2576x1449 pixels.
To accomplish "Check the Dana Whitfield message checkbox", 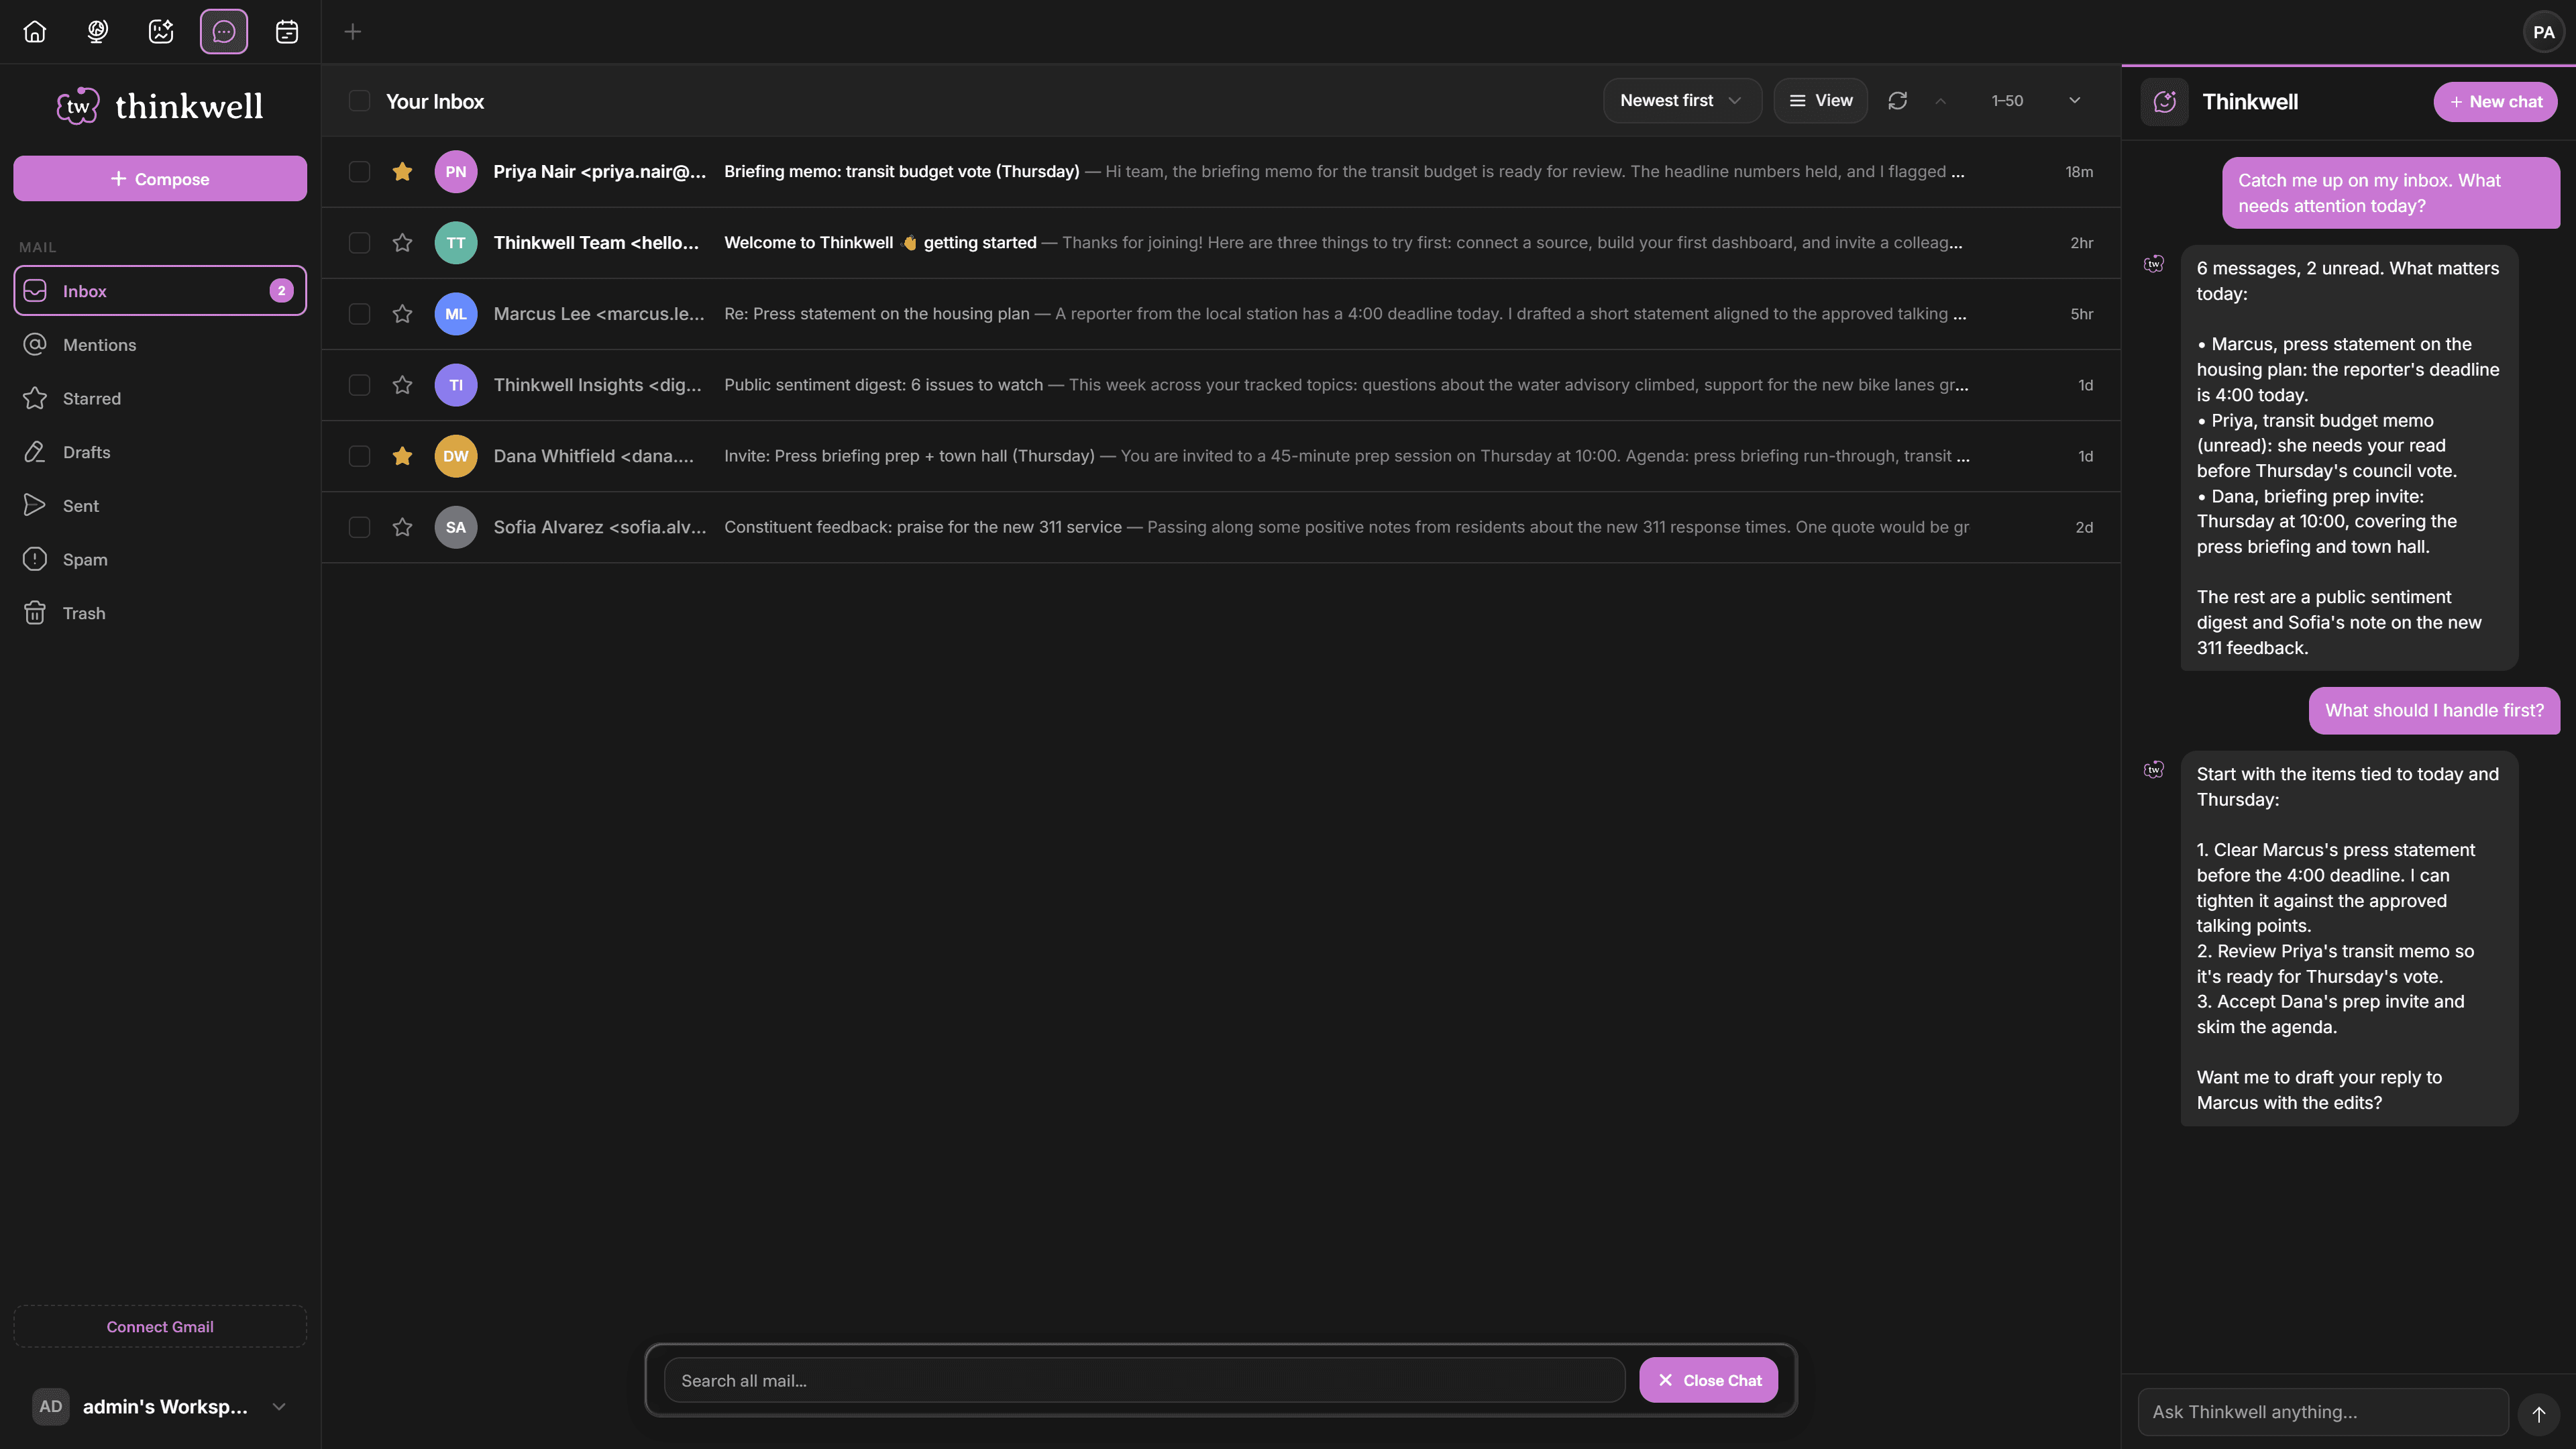I will (x=359, y=456).
